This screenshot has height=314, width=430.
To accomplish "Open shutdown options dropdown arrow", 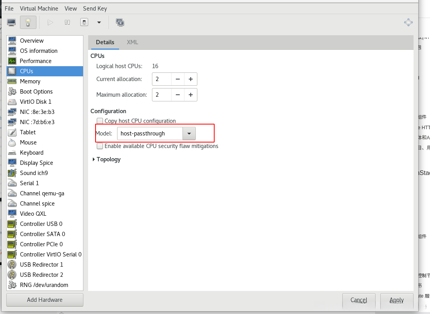I will click(x=99, y=22).
